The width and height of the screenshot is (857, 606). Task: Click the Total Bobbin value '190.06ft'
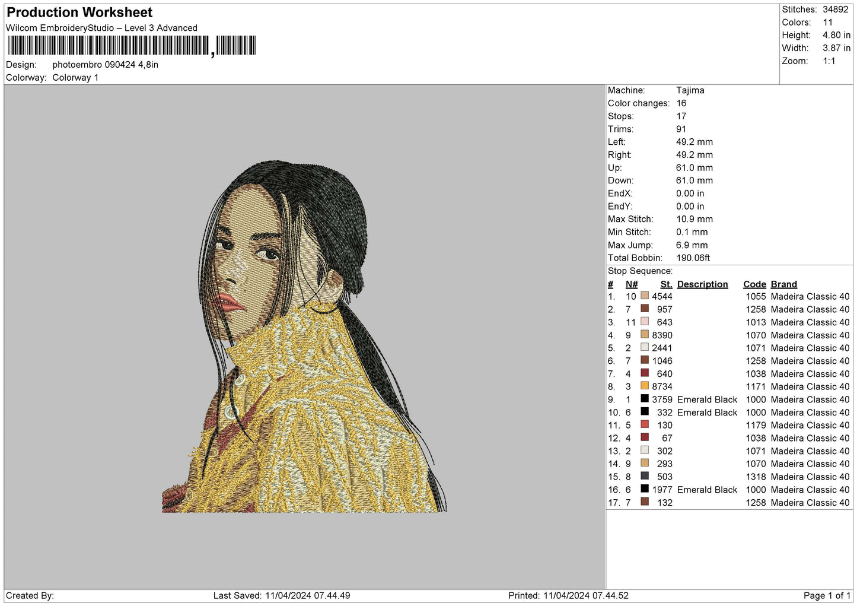tap(693, 258)
